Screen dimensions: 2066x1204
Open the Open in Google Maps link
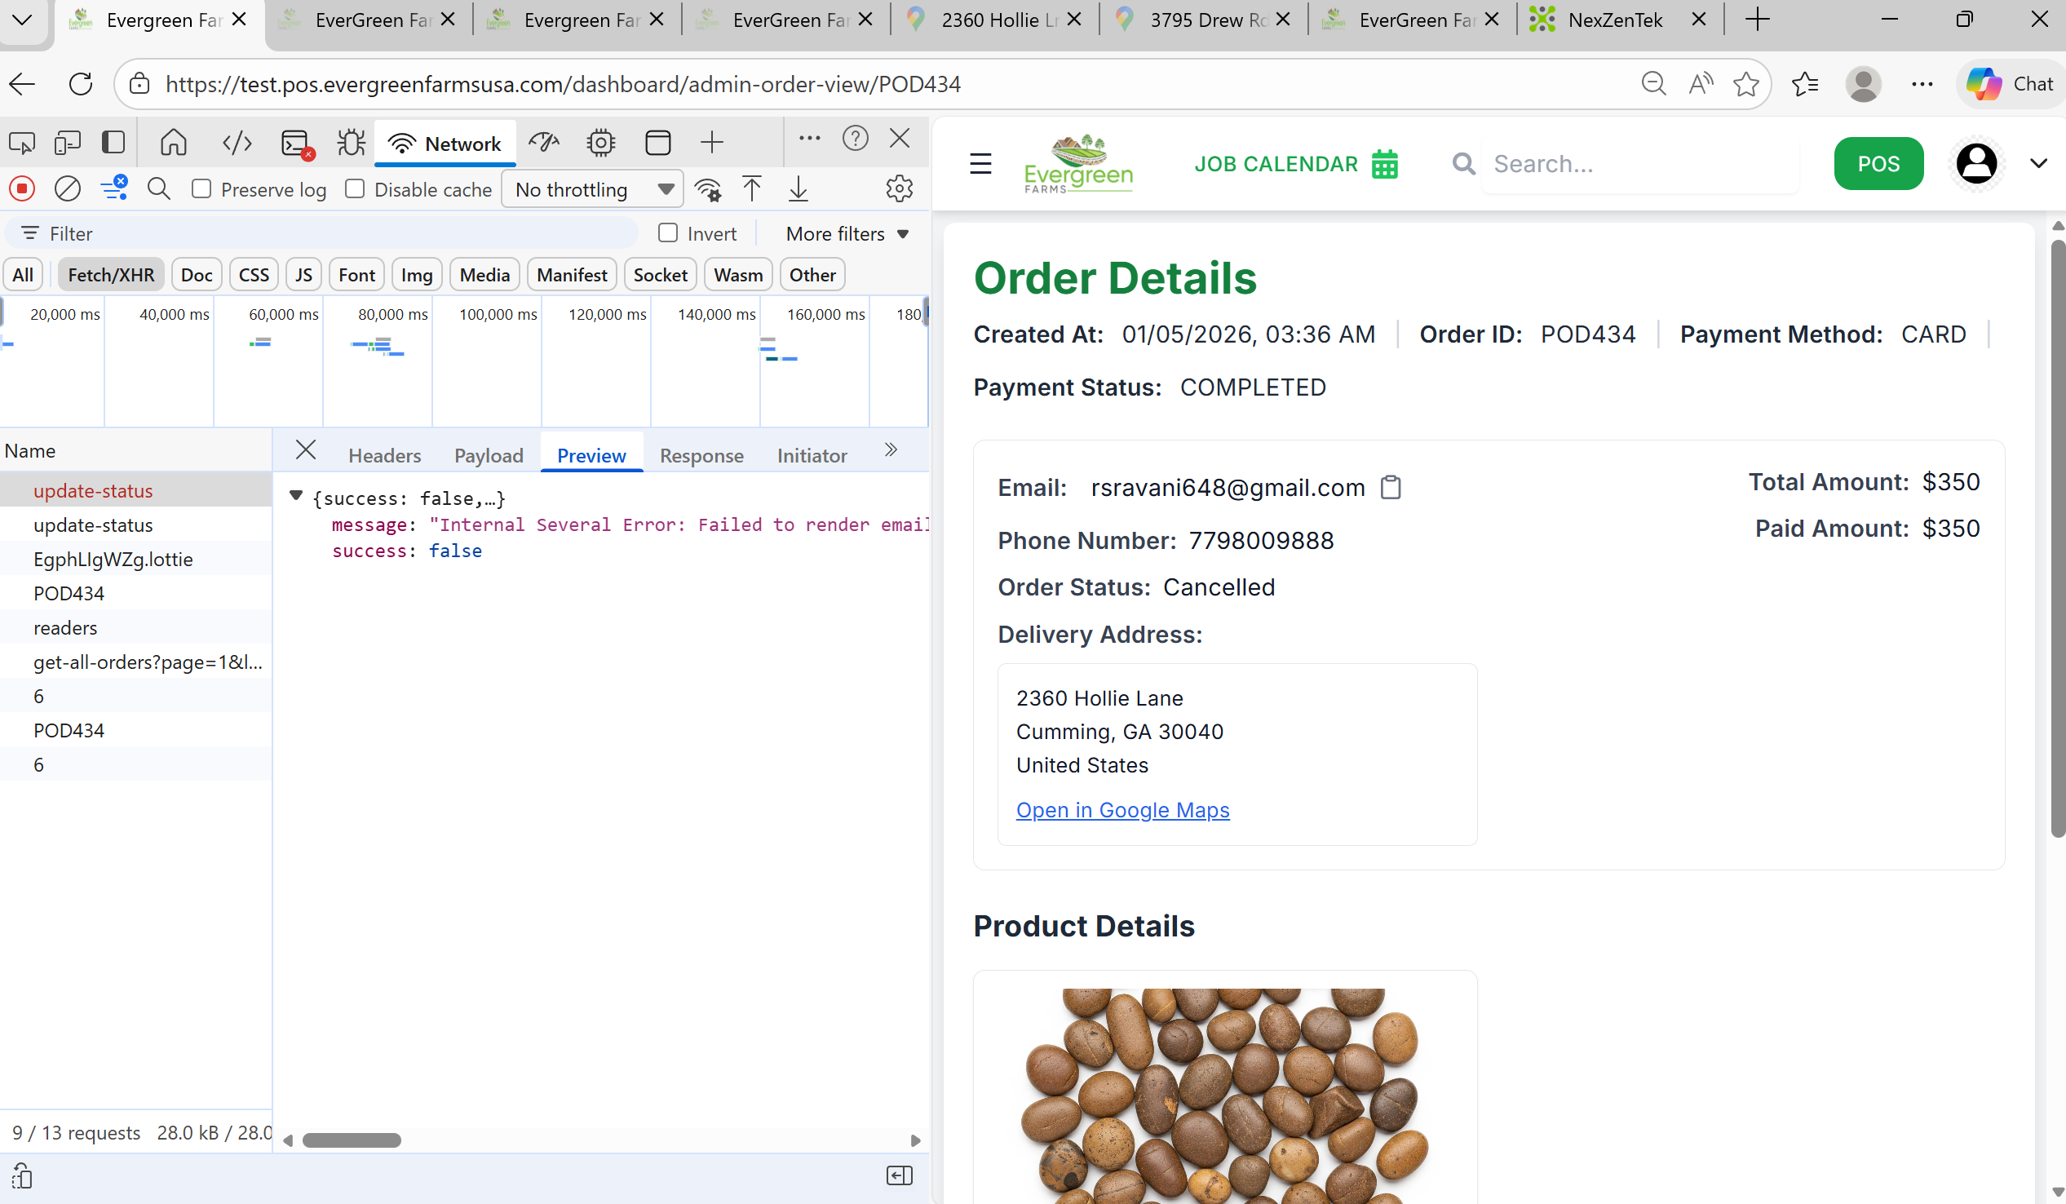1121,809
